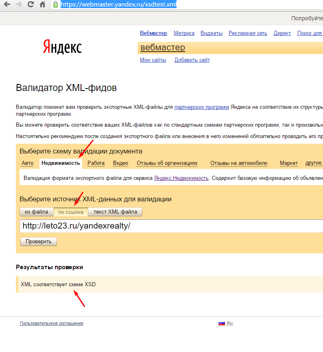Click the Russian flag language icon
This screenshot has height=352, width=323.
click(222, 324)
